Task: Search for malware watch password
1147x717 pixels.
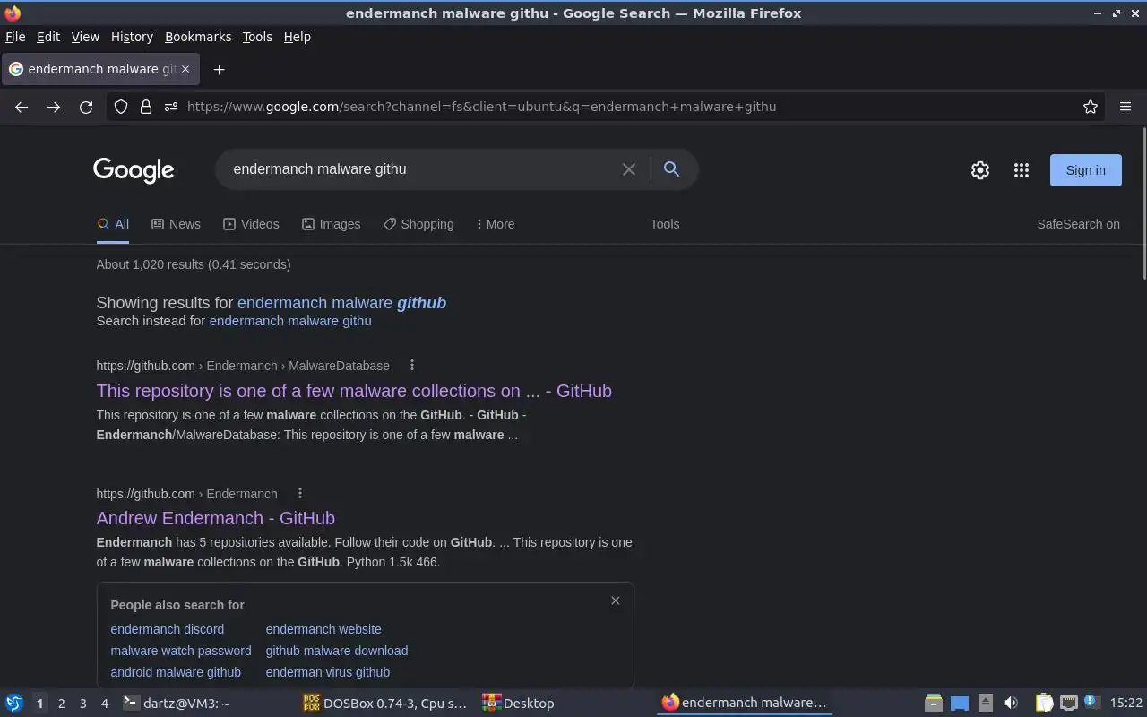Action: tap(181, 651)
